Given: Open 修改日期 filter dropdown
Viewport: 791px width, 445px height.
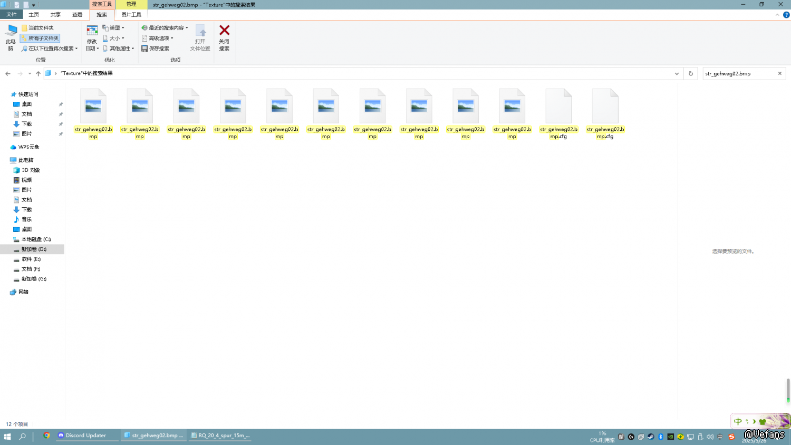Looking at the screenshot, I should point(92,37).
